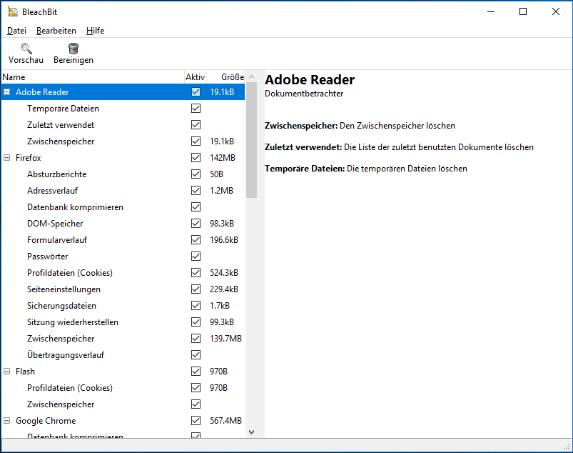Select the Adobe Reader tree row
Screen dimensions: 573x453
123,92
